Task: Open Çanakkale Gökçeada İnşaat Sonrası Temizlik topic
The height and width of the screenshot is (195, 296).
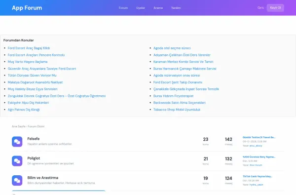Action: (186, 89)
